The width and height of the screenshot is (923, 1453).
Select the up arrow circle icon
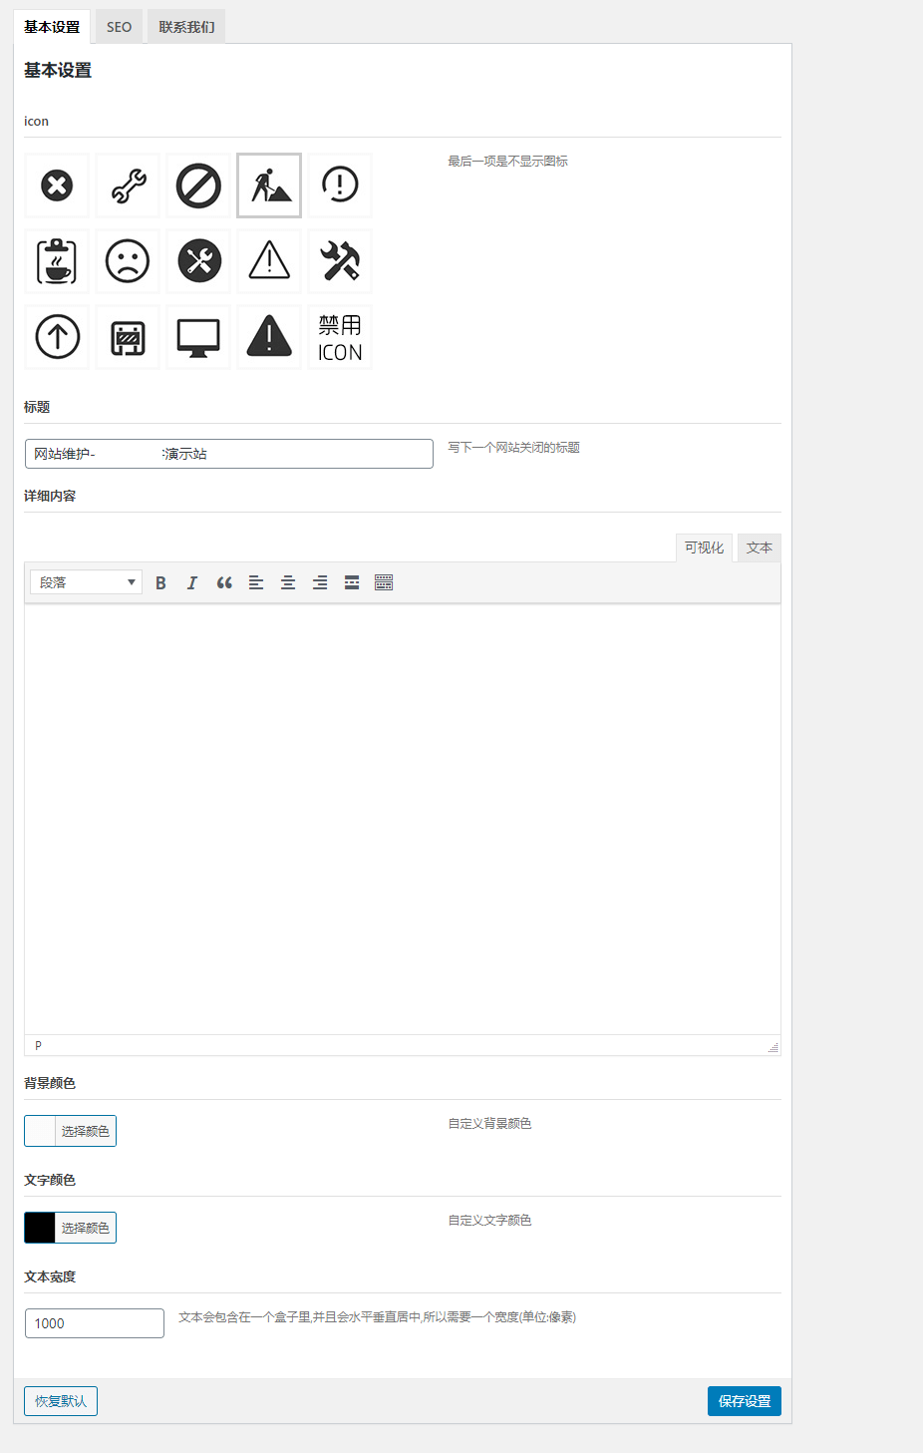(x=57, y=337)
